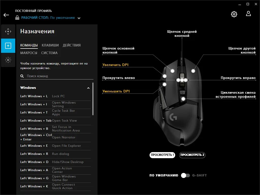Open the sensitivity DPI sidebar tab
260x195 pixels.
tap(8, 31)
